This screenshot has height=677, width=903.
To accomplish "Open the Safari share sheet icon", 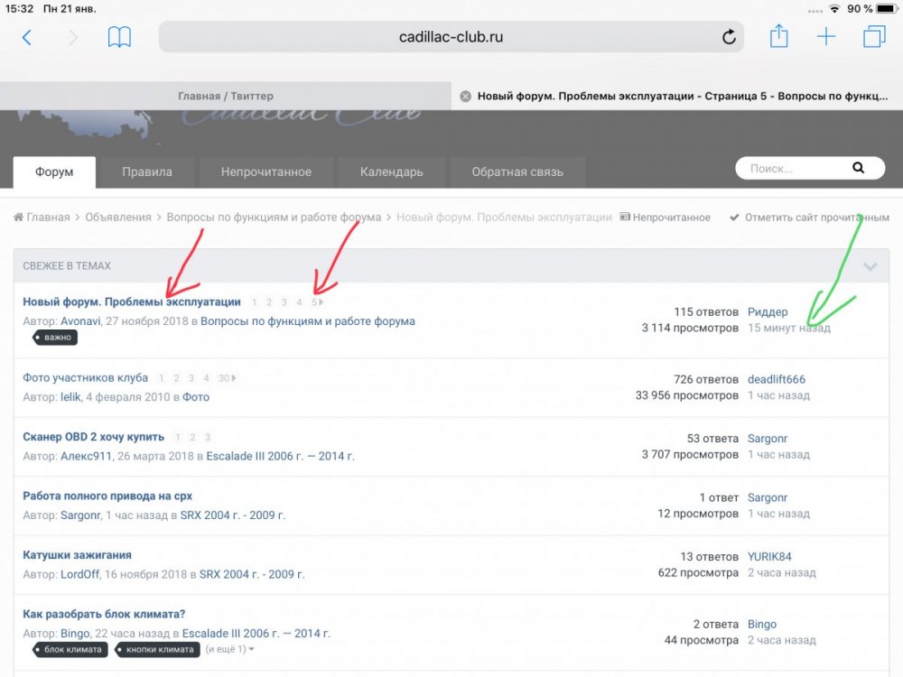I will click(778, 37).
